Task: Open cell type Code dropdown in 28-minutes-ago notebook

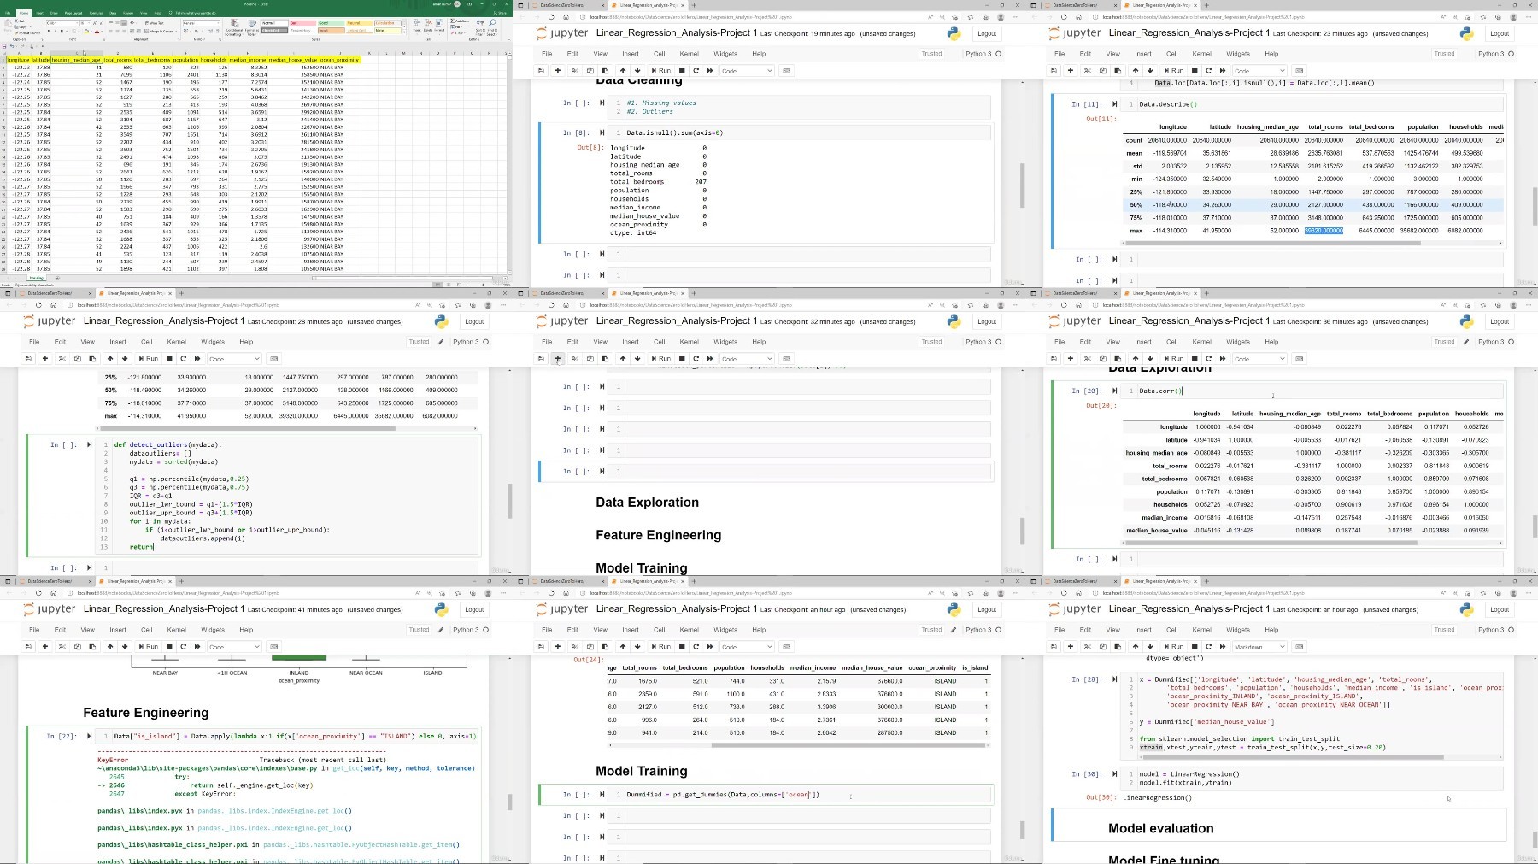Action: pos(235,359)
